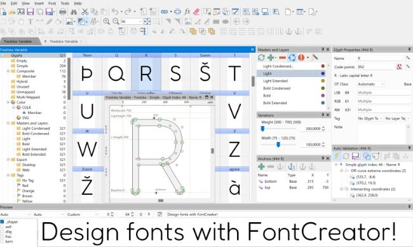The height and width of the screenshot is (247, 413).
Task: Toggle the frac feature checkbox
Action: (3, 236)
